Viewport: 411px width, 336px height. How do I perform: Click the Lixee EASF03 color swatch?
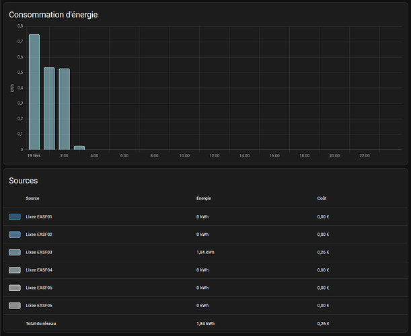pyautogui.click(x=15, y=253)
